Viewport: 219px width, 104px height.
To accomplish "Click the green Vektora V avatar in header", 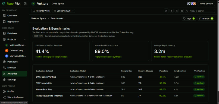I will pos(33,4).
